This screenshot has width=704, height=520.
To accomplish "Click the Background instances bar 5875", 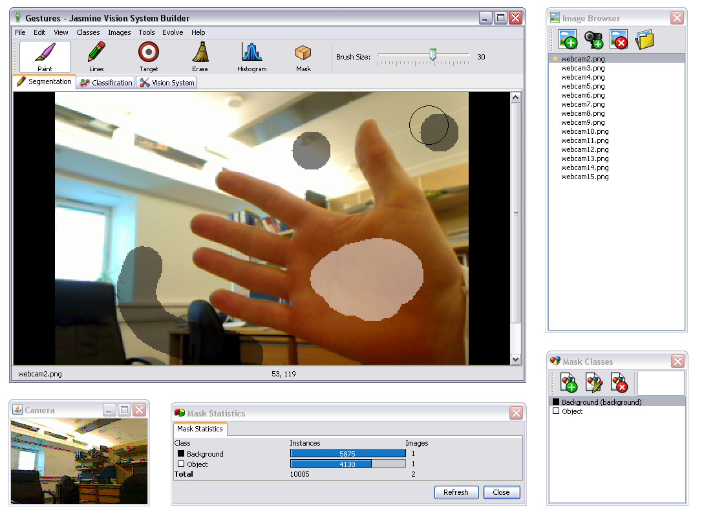I will [x=348, y=453].
